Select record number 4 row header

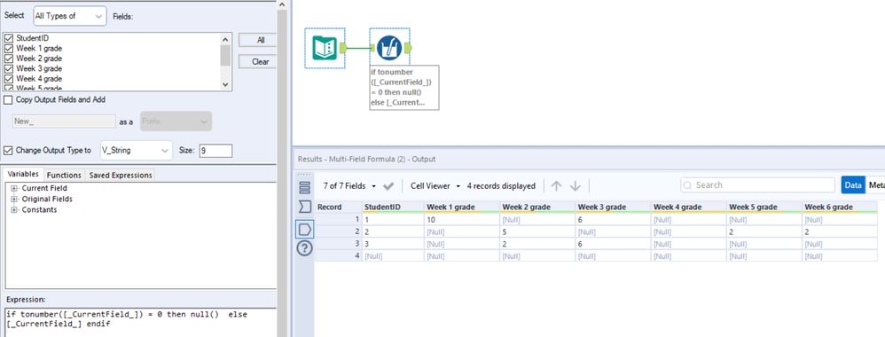pos(338,256)
